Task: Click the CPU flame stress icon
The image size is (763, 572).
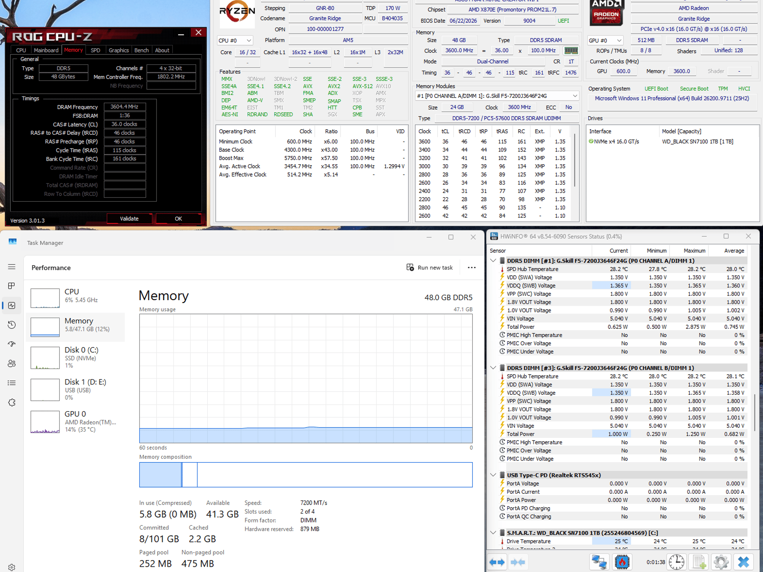Action: pyautogui.click(x=622, y=562)
